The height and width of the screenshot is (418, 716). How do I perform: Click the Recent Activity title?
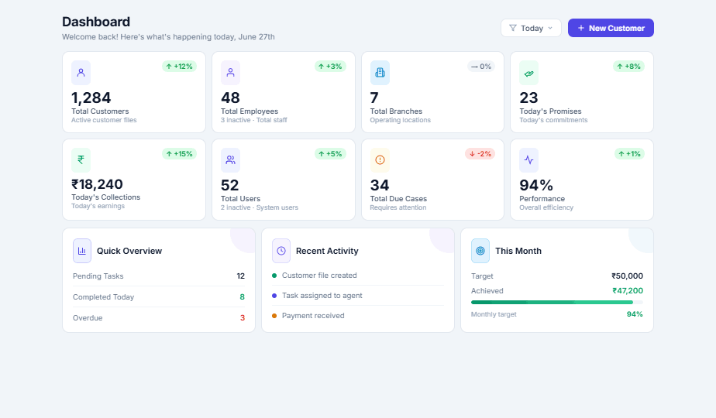327,251
